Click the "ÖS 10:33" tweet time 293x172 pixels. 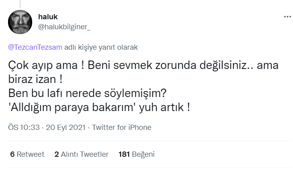tap(24, 127)
